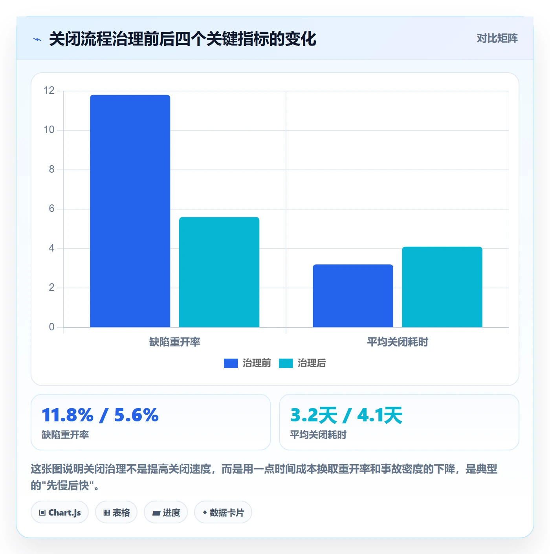The height and width of the screenshot is (554, 550).
Task: Click the 缺陷重开率 caption under 11.8%
Action: point(65,435)
